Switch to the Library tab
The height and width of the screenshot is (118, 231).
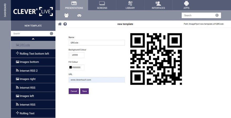[x=130, y=5]
